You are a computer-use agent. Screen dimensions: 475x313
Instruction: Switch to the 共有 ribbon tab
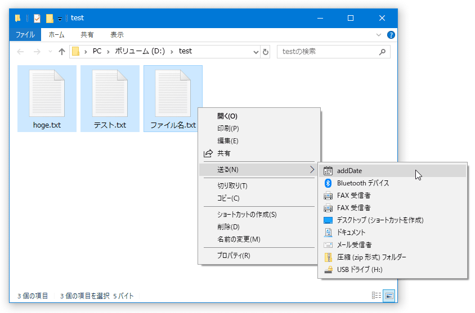click(x=87, y=35)
